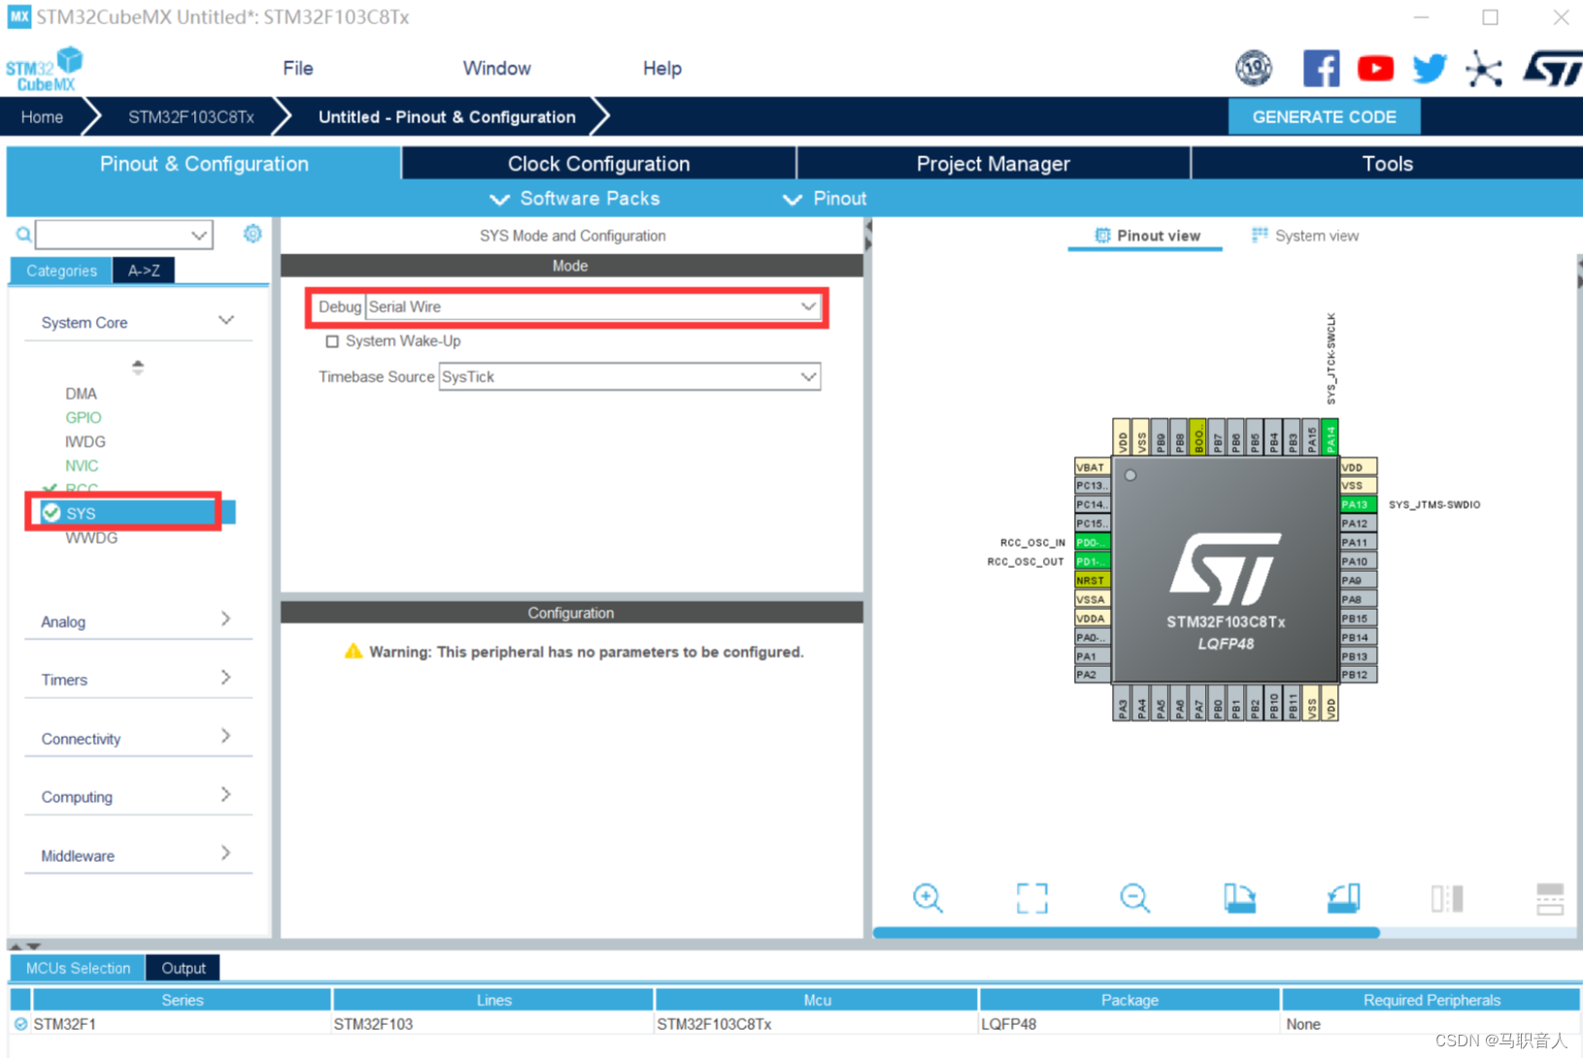Select pin PA13 on the chip
Viewport: 1583px width, 1058px height.
click(x=1358, y=505)
